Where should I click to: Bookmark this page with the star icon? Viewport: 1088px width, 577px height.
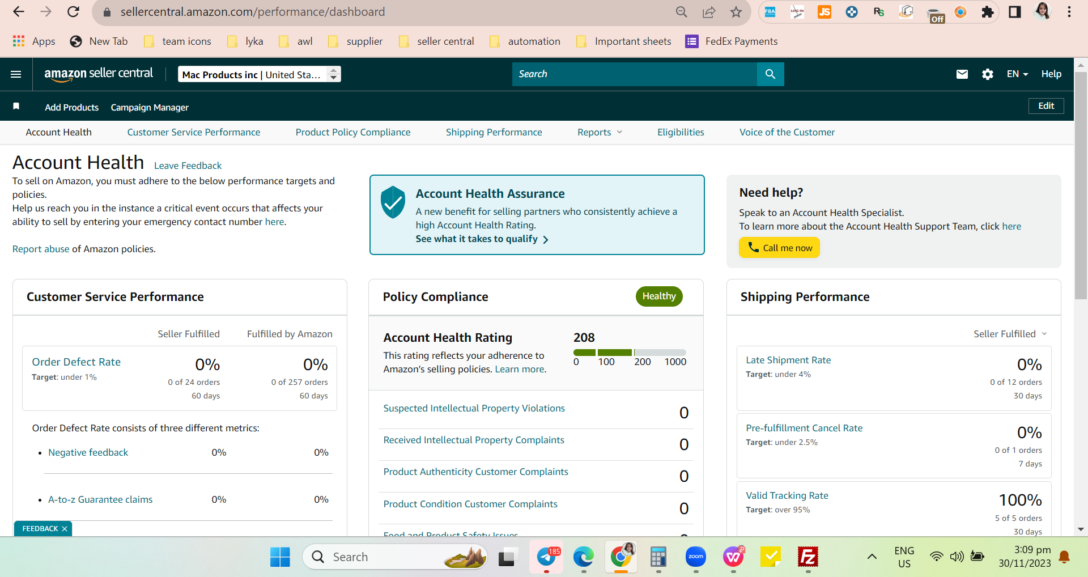coord(736,12)
